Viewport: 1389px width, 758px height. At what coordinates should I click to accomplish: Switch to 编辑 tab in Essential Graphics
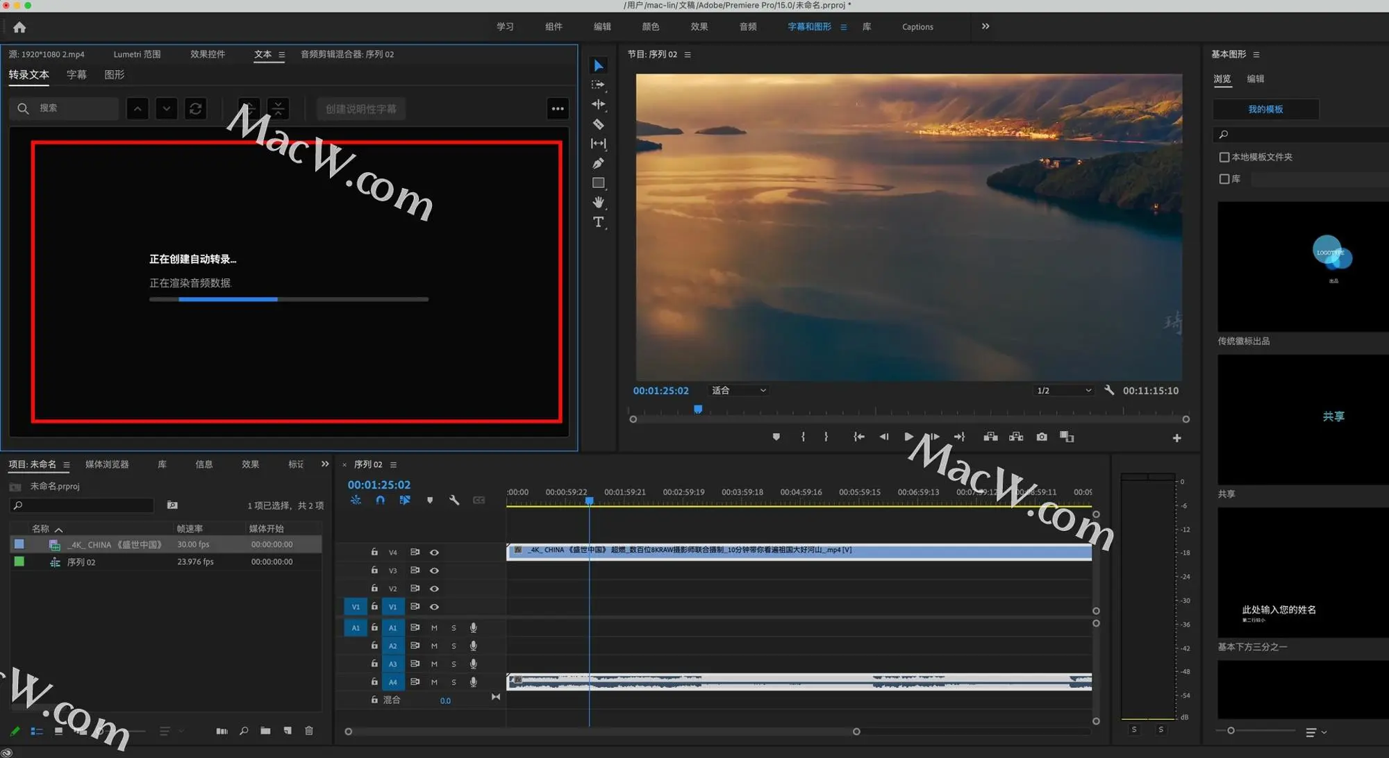tap(1255, 78)
